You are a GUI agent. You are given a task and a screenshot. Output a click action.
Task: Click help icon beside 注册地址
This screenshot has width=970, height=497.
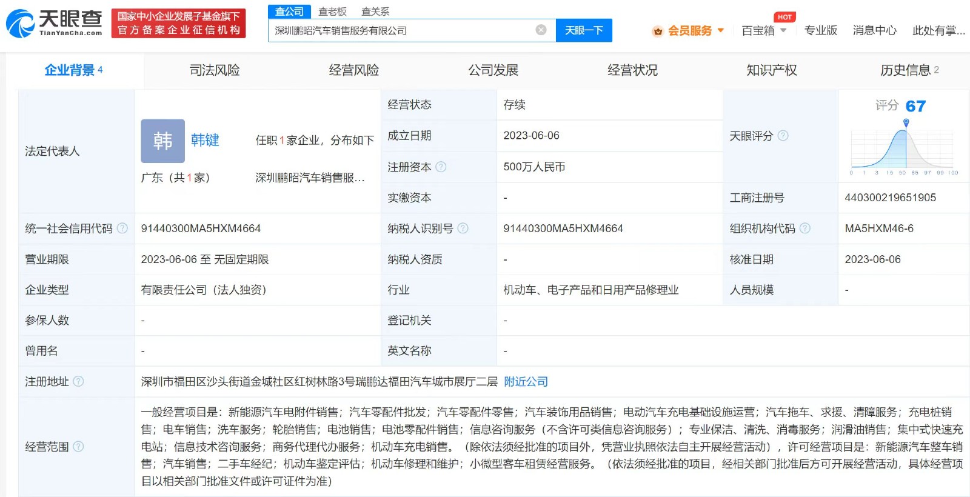click(78, 381)
